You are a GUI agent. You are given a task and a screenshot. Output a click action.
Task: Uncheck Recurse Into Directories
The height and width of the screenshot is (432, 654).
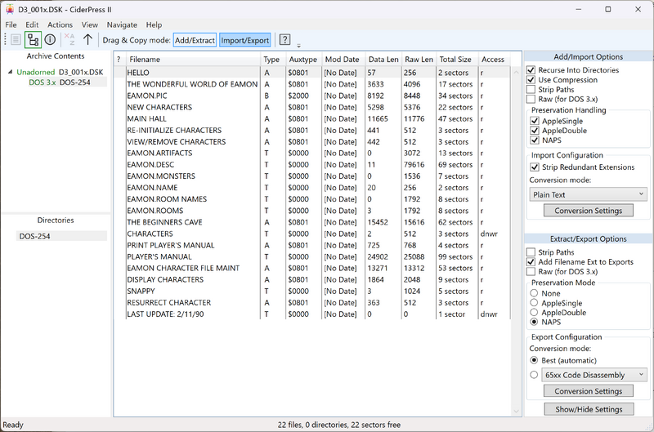531,70
